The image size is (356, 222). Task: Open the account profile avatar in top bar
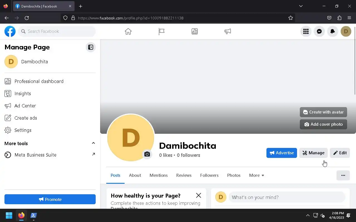346,31
